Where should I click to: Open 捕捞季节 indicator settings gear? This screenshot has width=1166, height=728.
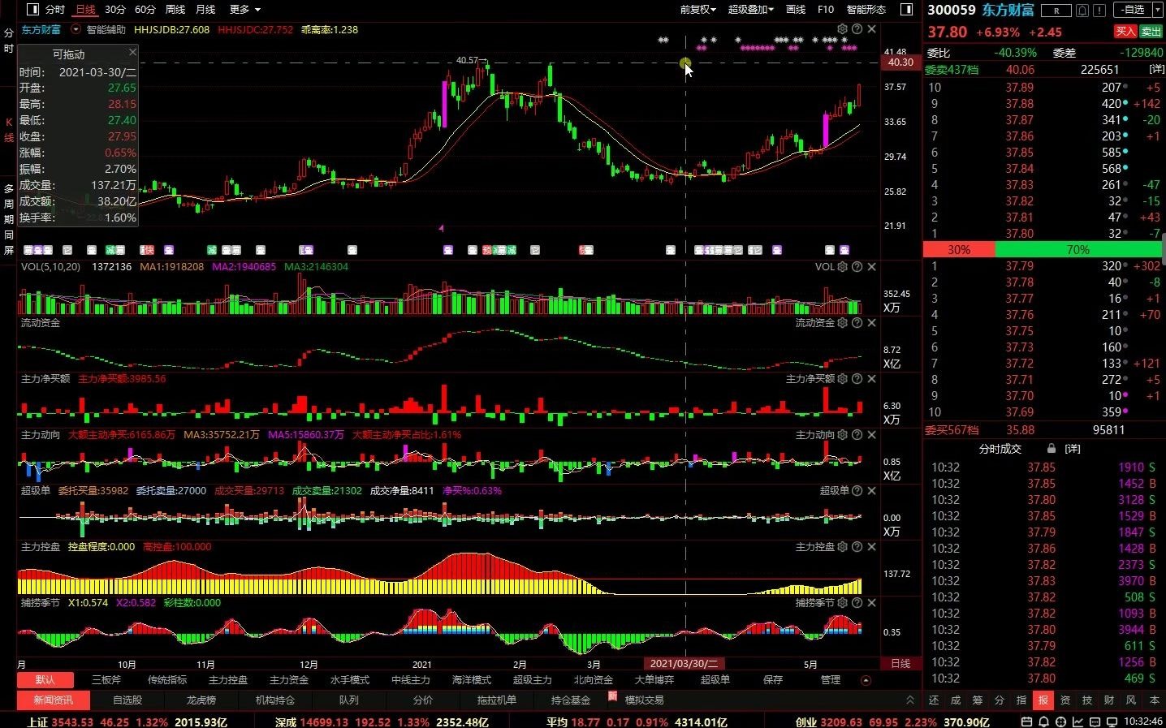843,602
